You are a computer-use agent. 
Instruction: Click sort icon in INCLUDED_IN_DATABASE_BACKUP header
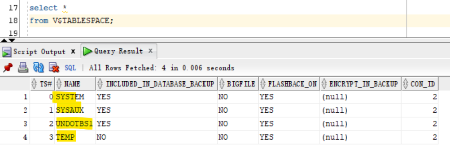click(100, 84)
